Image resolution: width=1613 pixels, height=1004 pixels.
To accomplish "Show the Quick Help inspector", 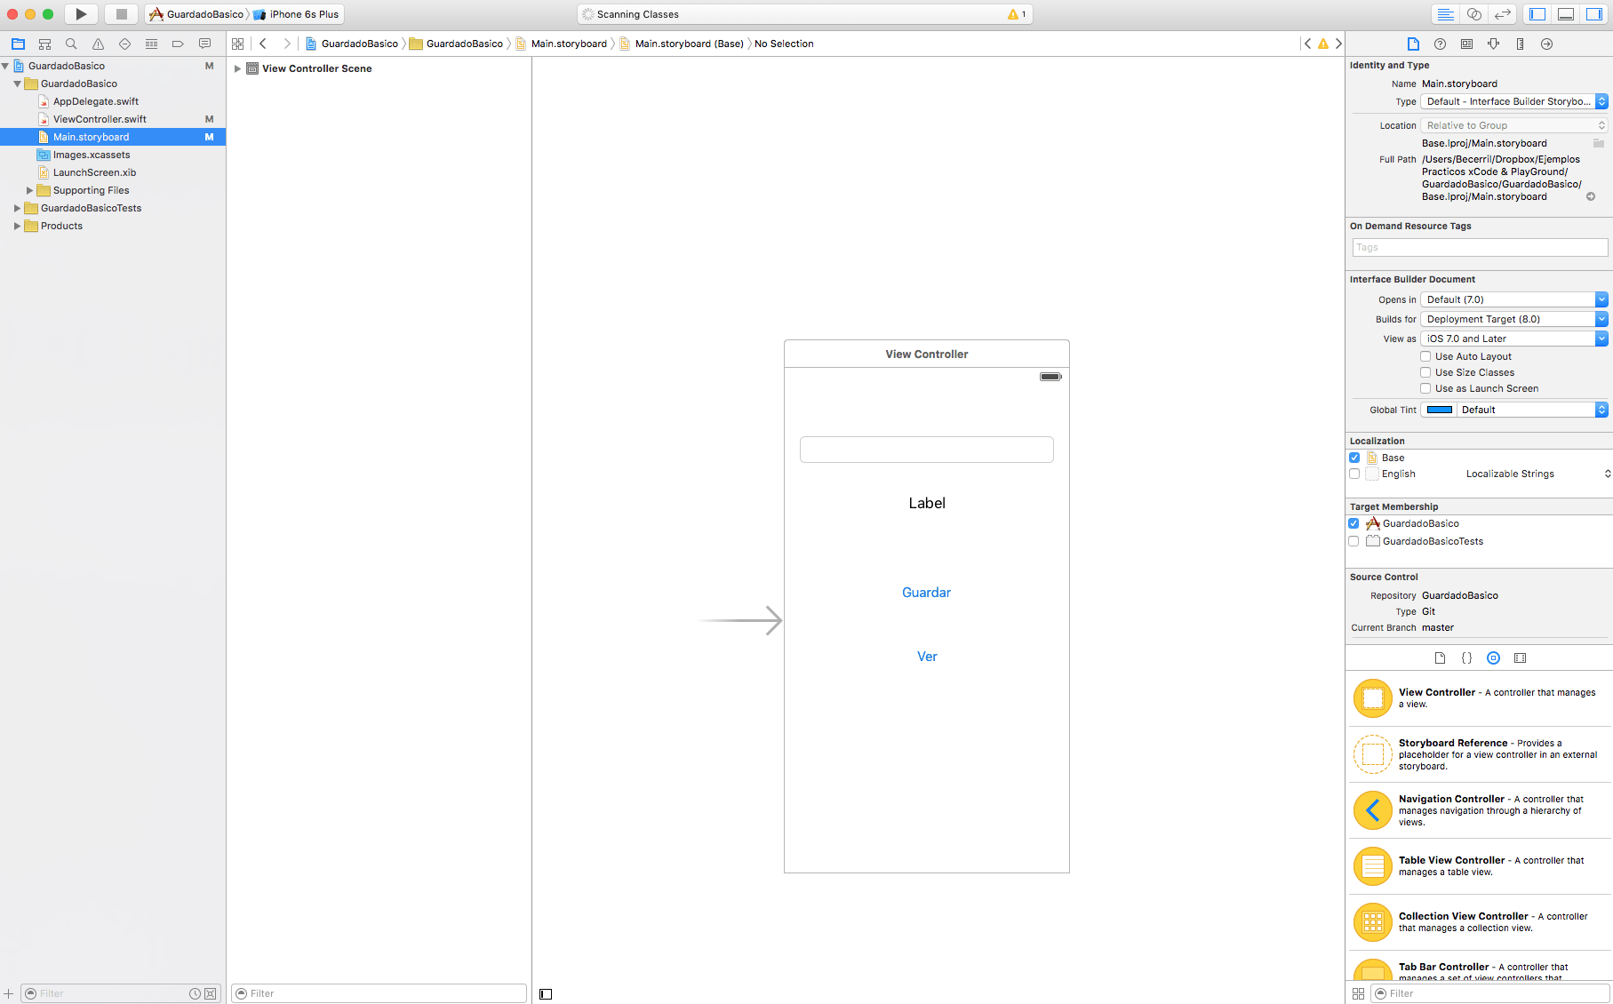I will pyautogui.click(x=1440, y=44).
